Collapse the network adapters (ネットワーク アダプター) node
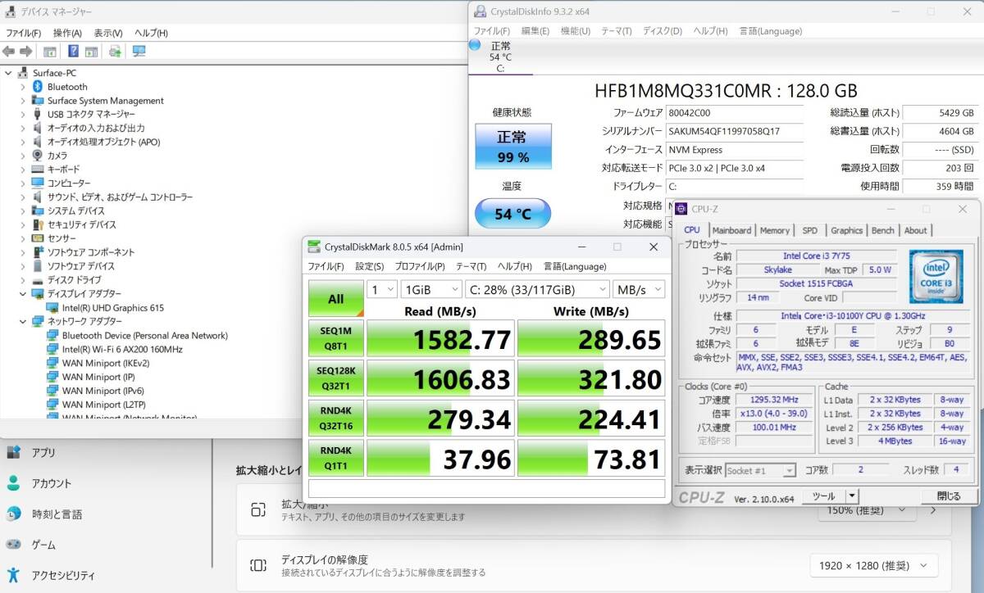Viewport: 984px width, 593px height. 23,322
